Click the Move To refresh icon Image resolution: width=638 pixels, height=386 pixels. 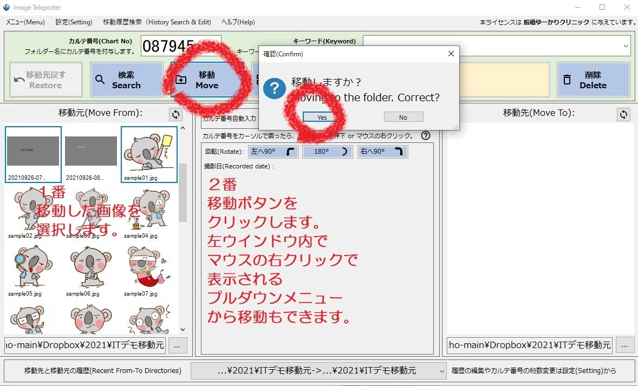[623, 114]
